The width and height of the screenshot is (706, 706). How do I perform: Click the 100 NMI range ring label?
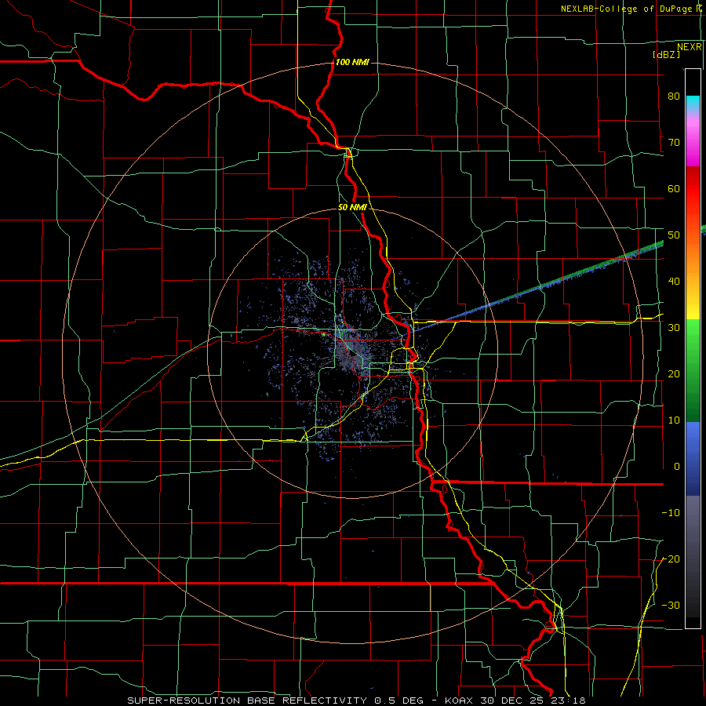352,62
